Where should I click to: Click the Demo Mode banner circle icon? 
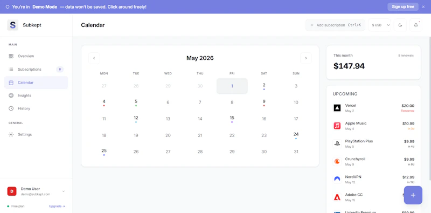click(8, 7)
